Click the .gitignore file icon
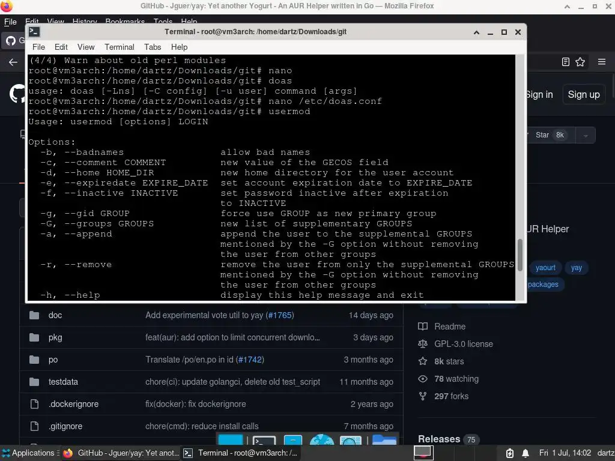 point(34,426)
